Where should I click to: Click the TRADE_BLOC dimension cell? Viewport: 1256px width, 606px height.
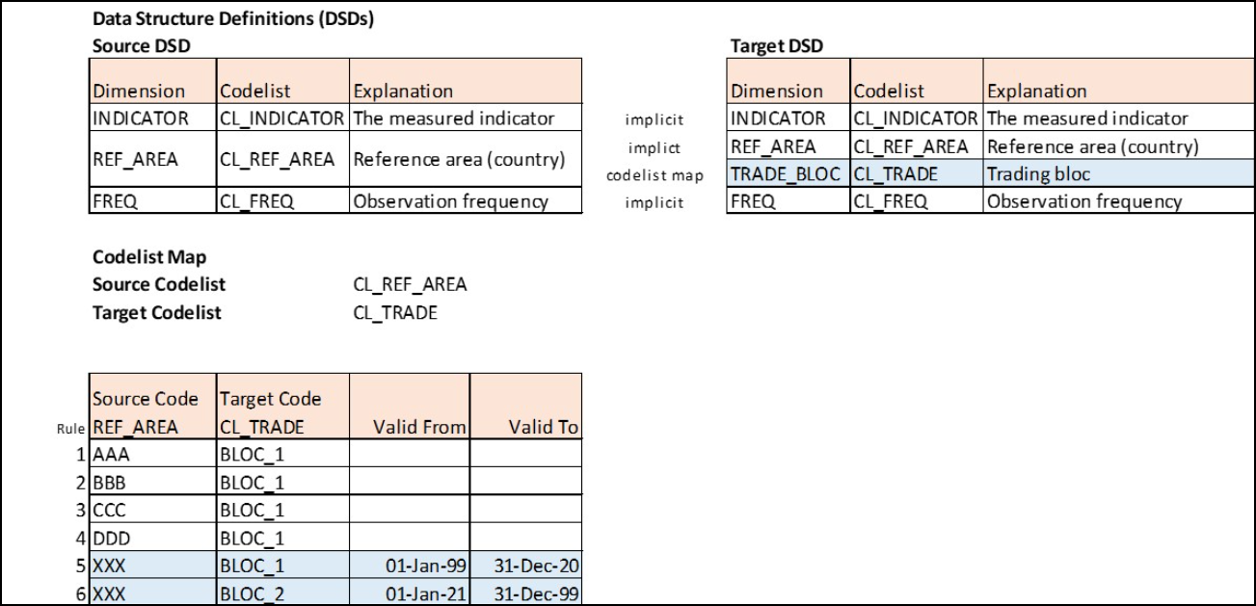point(787,175)
